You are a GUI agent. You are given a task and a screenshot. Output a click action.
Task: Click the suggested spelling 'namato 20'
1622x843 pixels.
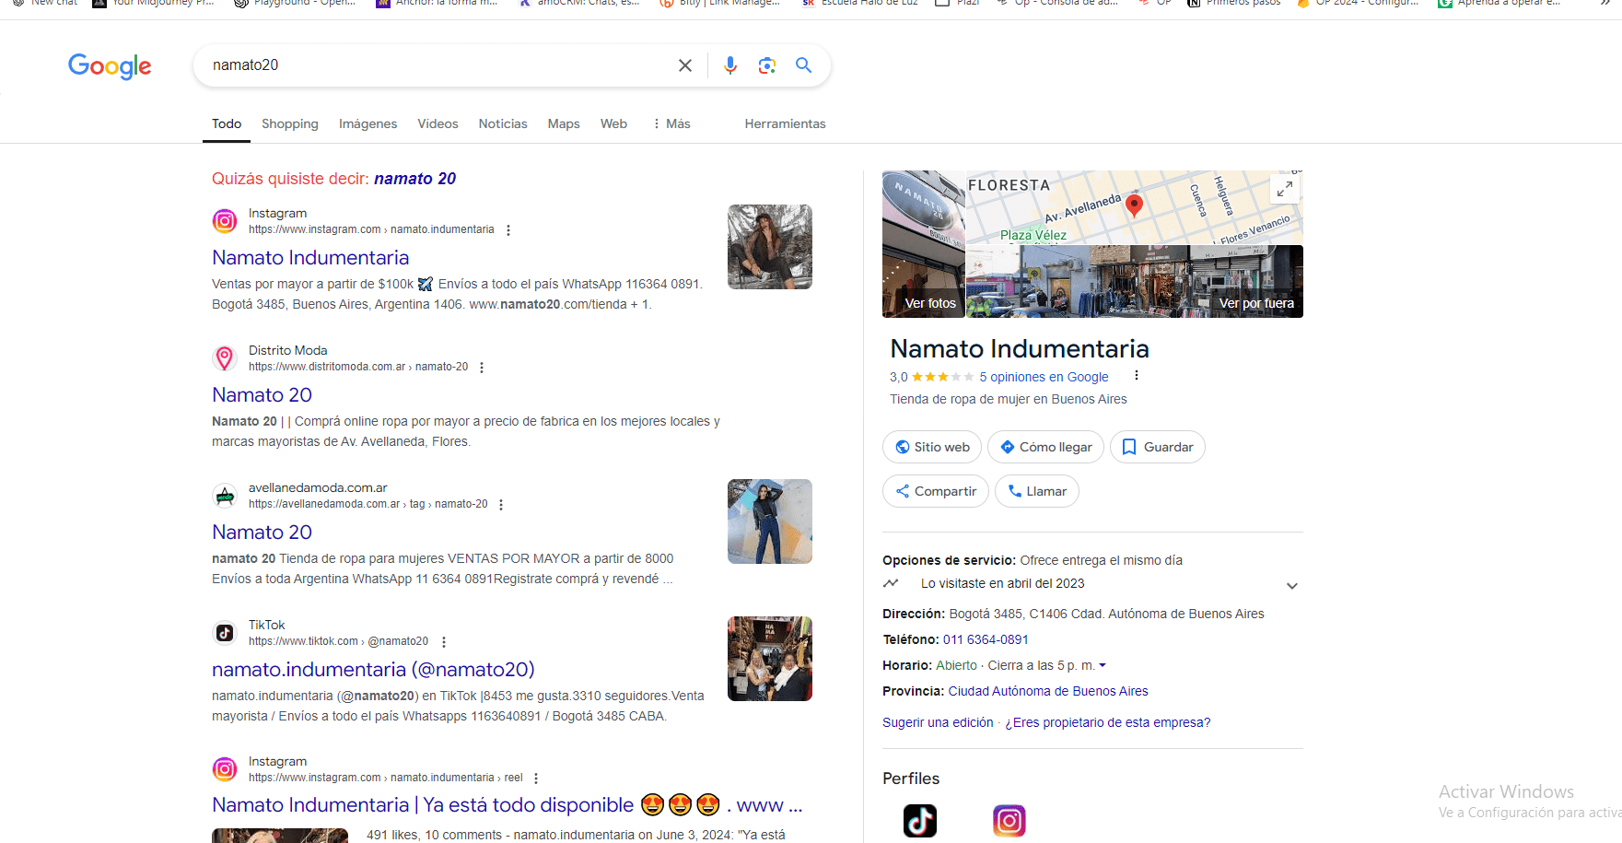414,179
